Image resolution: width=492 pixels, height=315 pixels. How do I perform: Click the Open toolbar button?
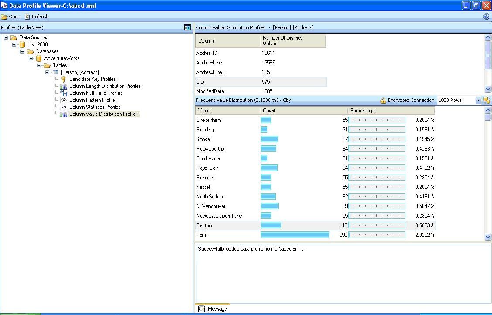(x=10, y=17)
